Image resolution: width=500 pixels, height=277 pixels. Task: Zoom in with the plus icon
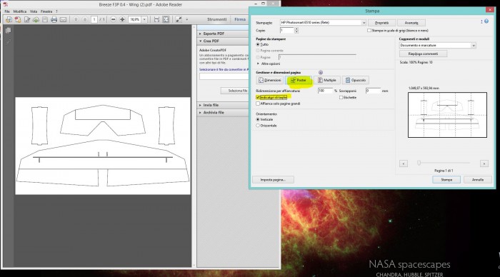(x=122, y=20)
